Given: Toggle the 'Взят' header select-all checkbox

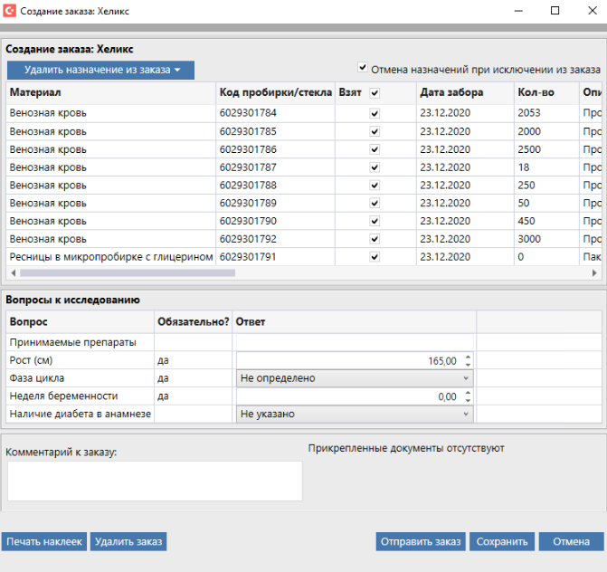Looking at the screenshot, I should (x=375, y=92).
